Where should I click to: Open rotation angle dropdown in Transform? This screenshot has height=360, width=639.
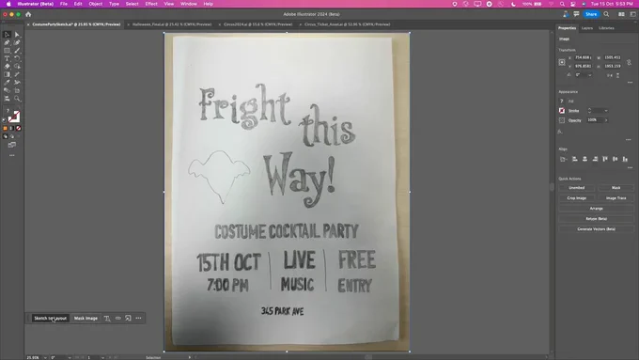point(590,75)
